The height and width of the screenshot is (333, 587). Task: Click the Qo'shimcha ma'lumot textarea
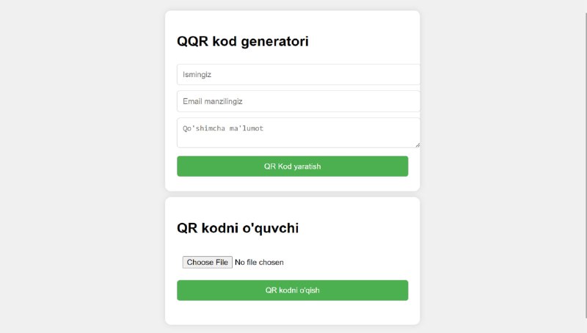point(299,133)
